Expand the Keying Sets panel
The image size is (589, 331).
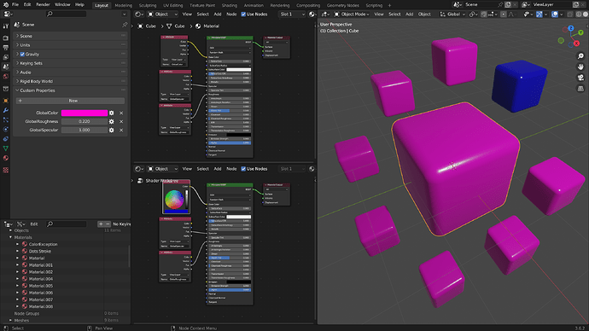70,63
